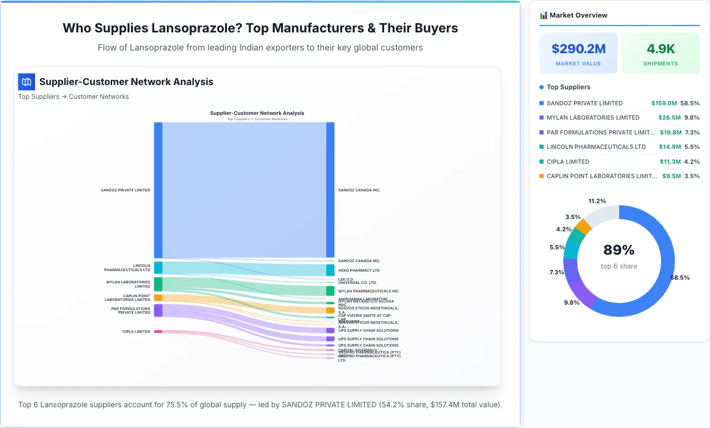Click the $159.0M value for SANDOZ PRIVATE LIMITED
The width and height of the screenshot is (710, 428).
point(670,103)
